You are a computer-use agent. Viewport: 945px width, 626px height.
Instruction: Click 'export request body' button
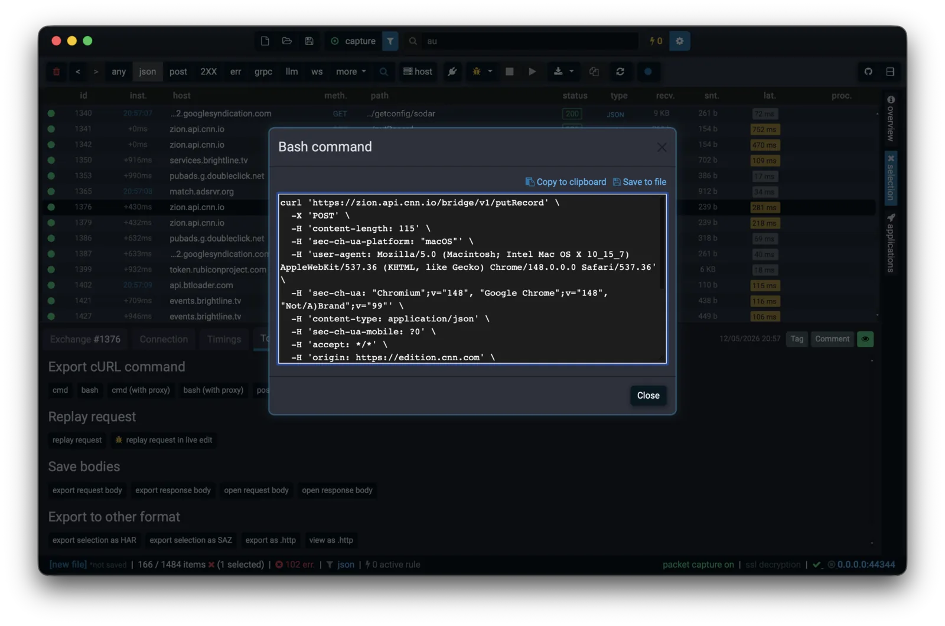pyautogui.click(x=87, y=491)
